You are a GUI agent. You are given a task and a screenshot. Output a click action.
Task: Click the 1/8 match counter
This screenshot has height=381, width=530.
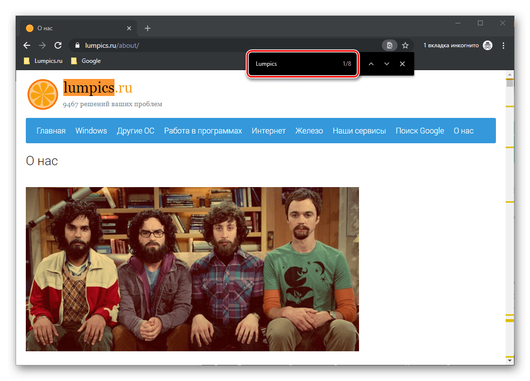pos(347,64)
